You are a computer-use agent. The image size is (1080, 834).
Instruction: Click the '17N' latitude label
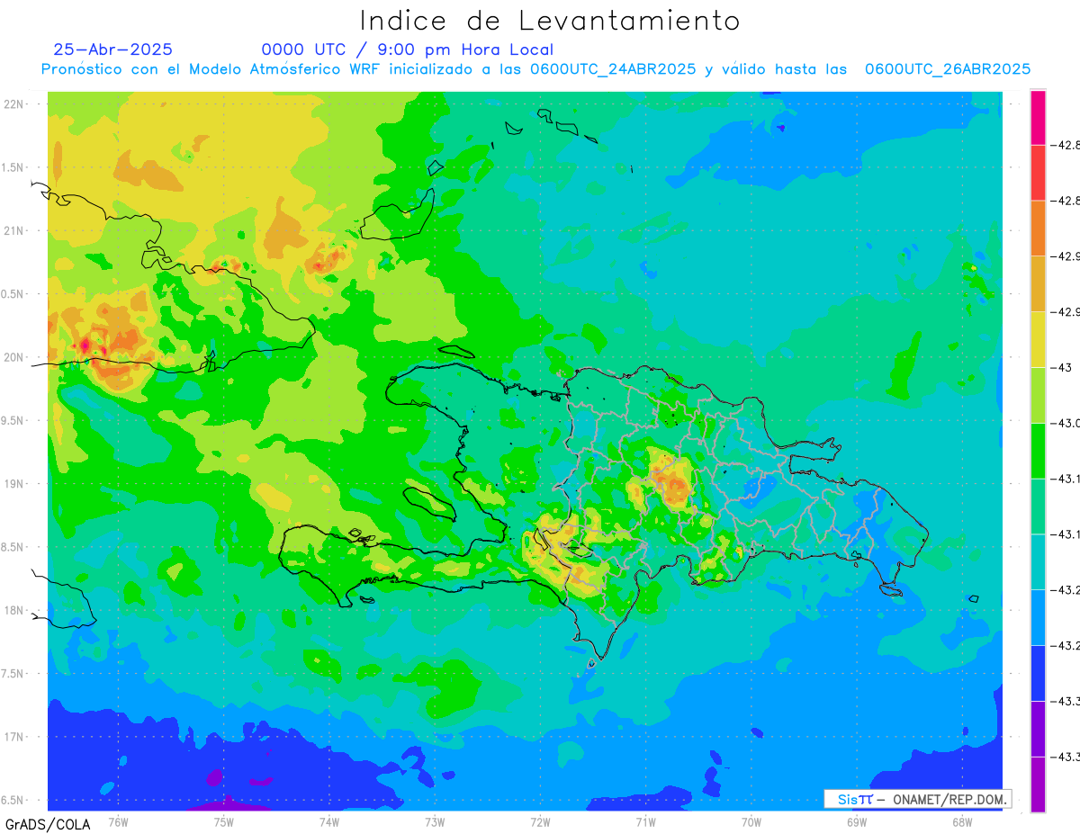(x=14, y=737)
